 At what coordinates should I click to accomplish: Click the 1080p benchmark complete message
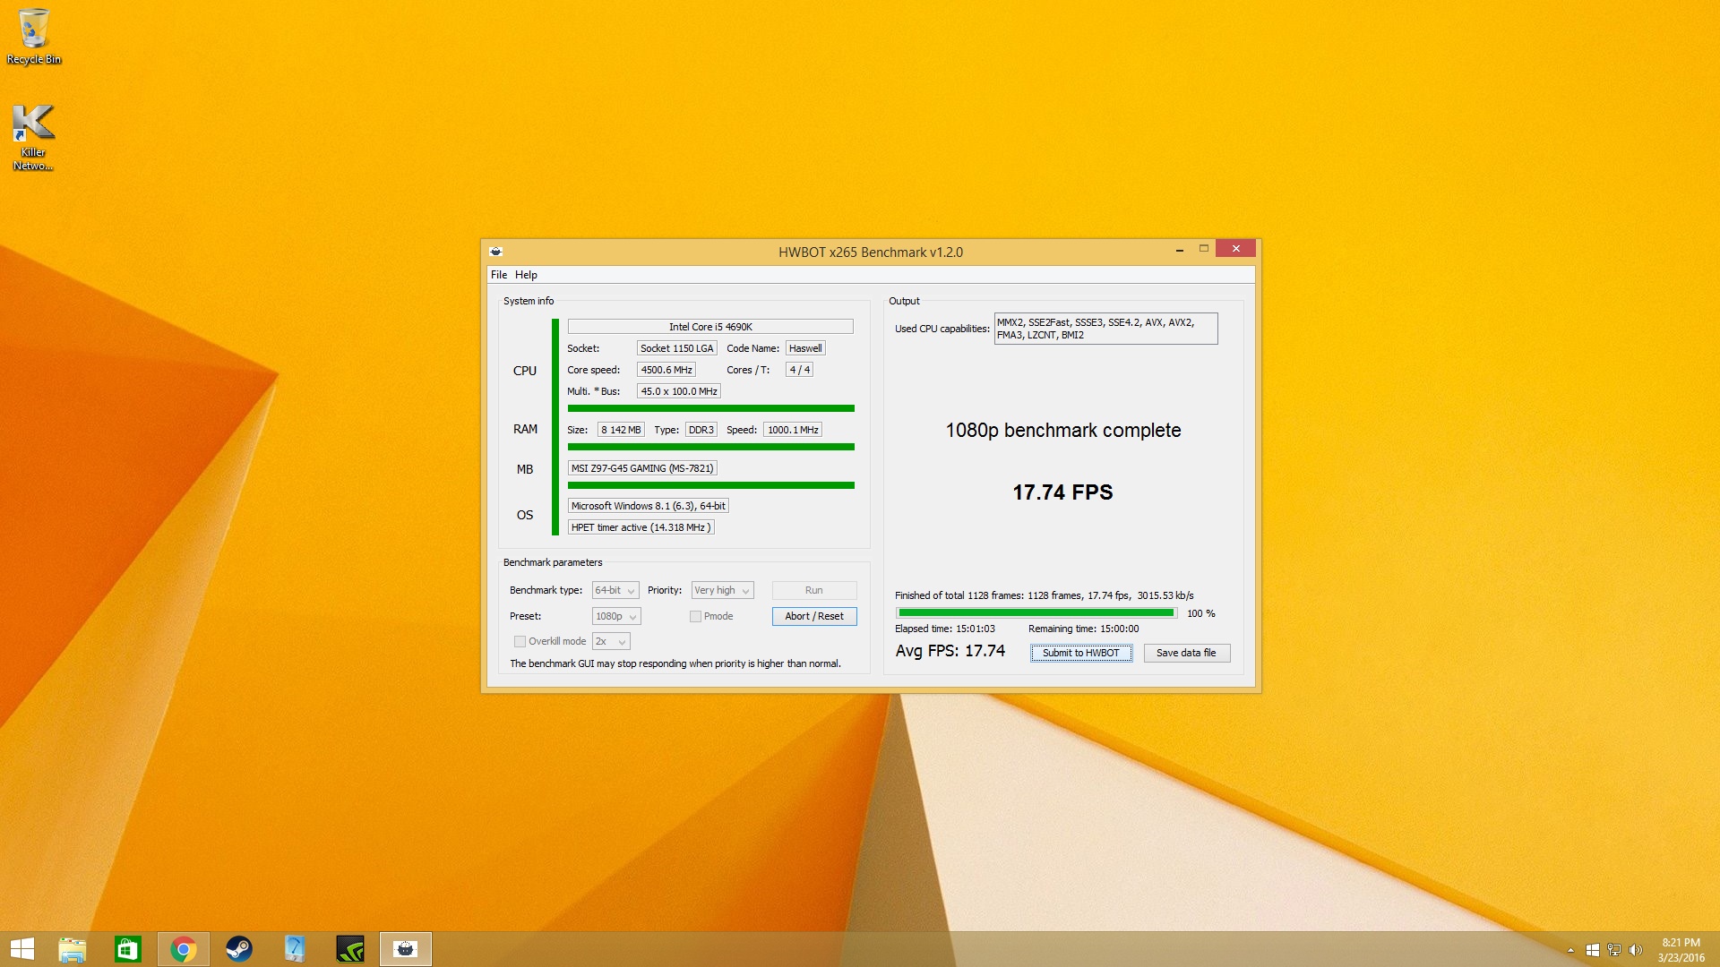[x=1063, y=431]
